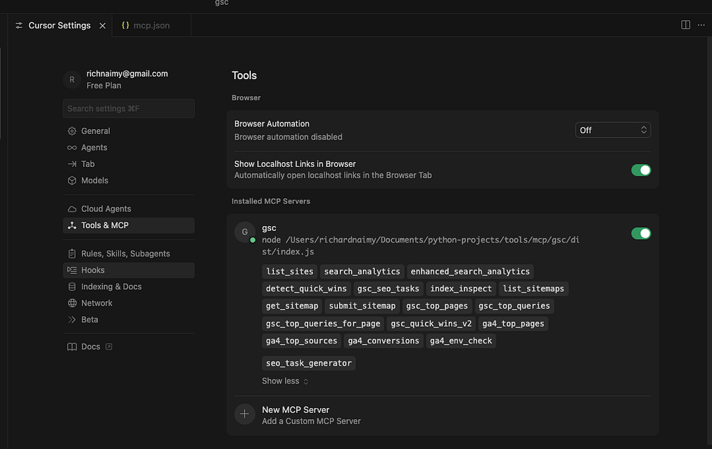
Task: Click the gsc_top_queries_for_page tool chip
Action: click(x=323, y=324)
